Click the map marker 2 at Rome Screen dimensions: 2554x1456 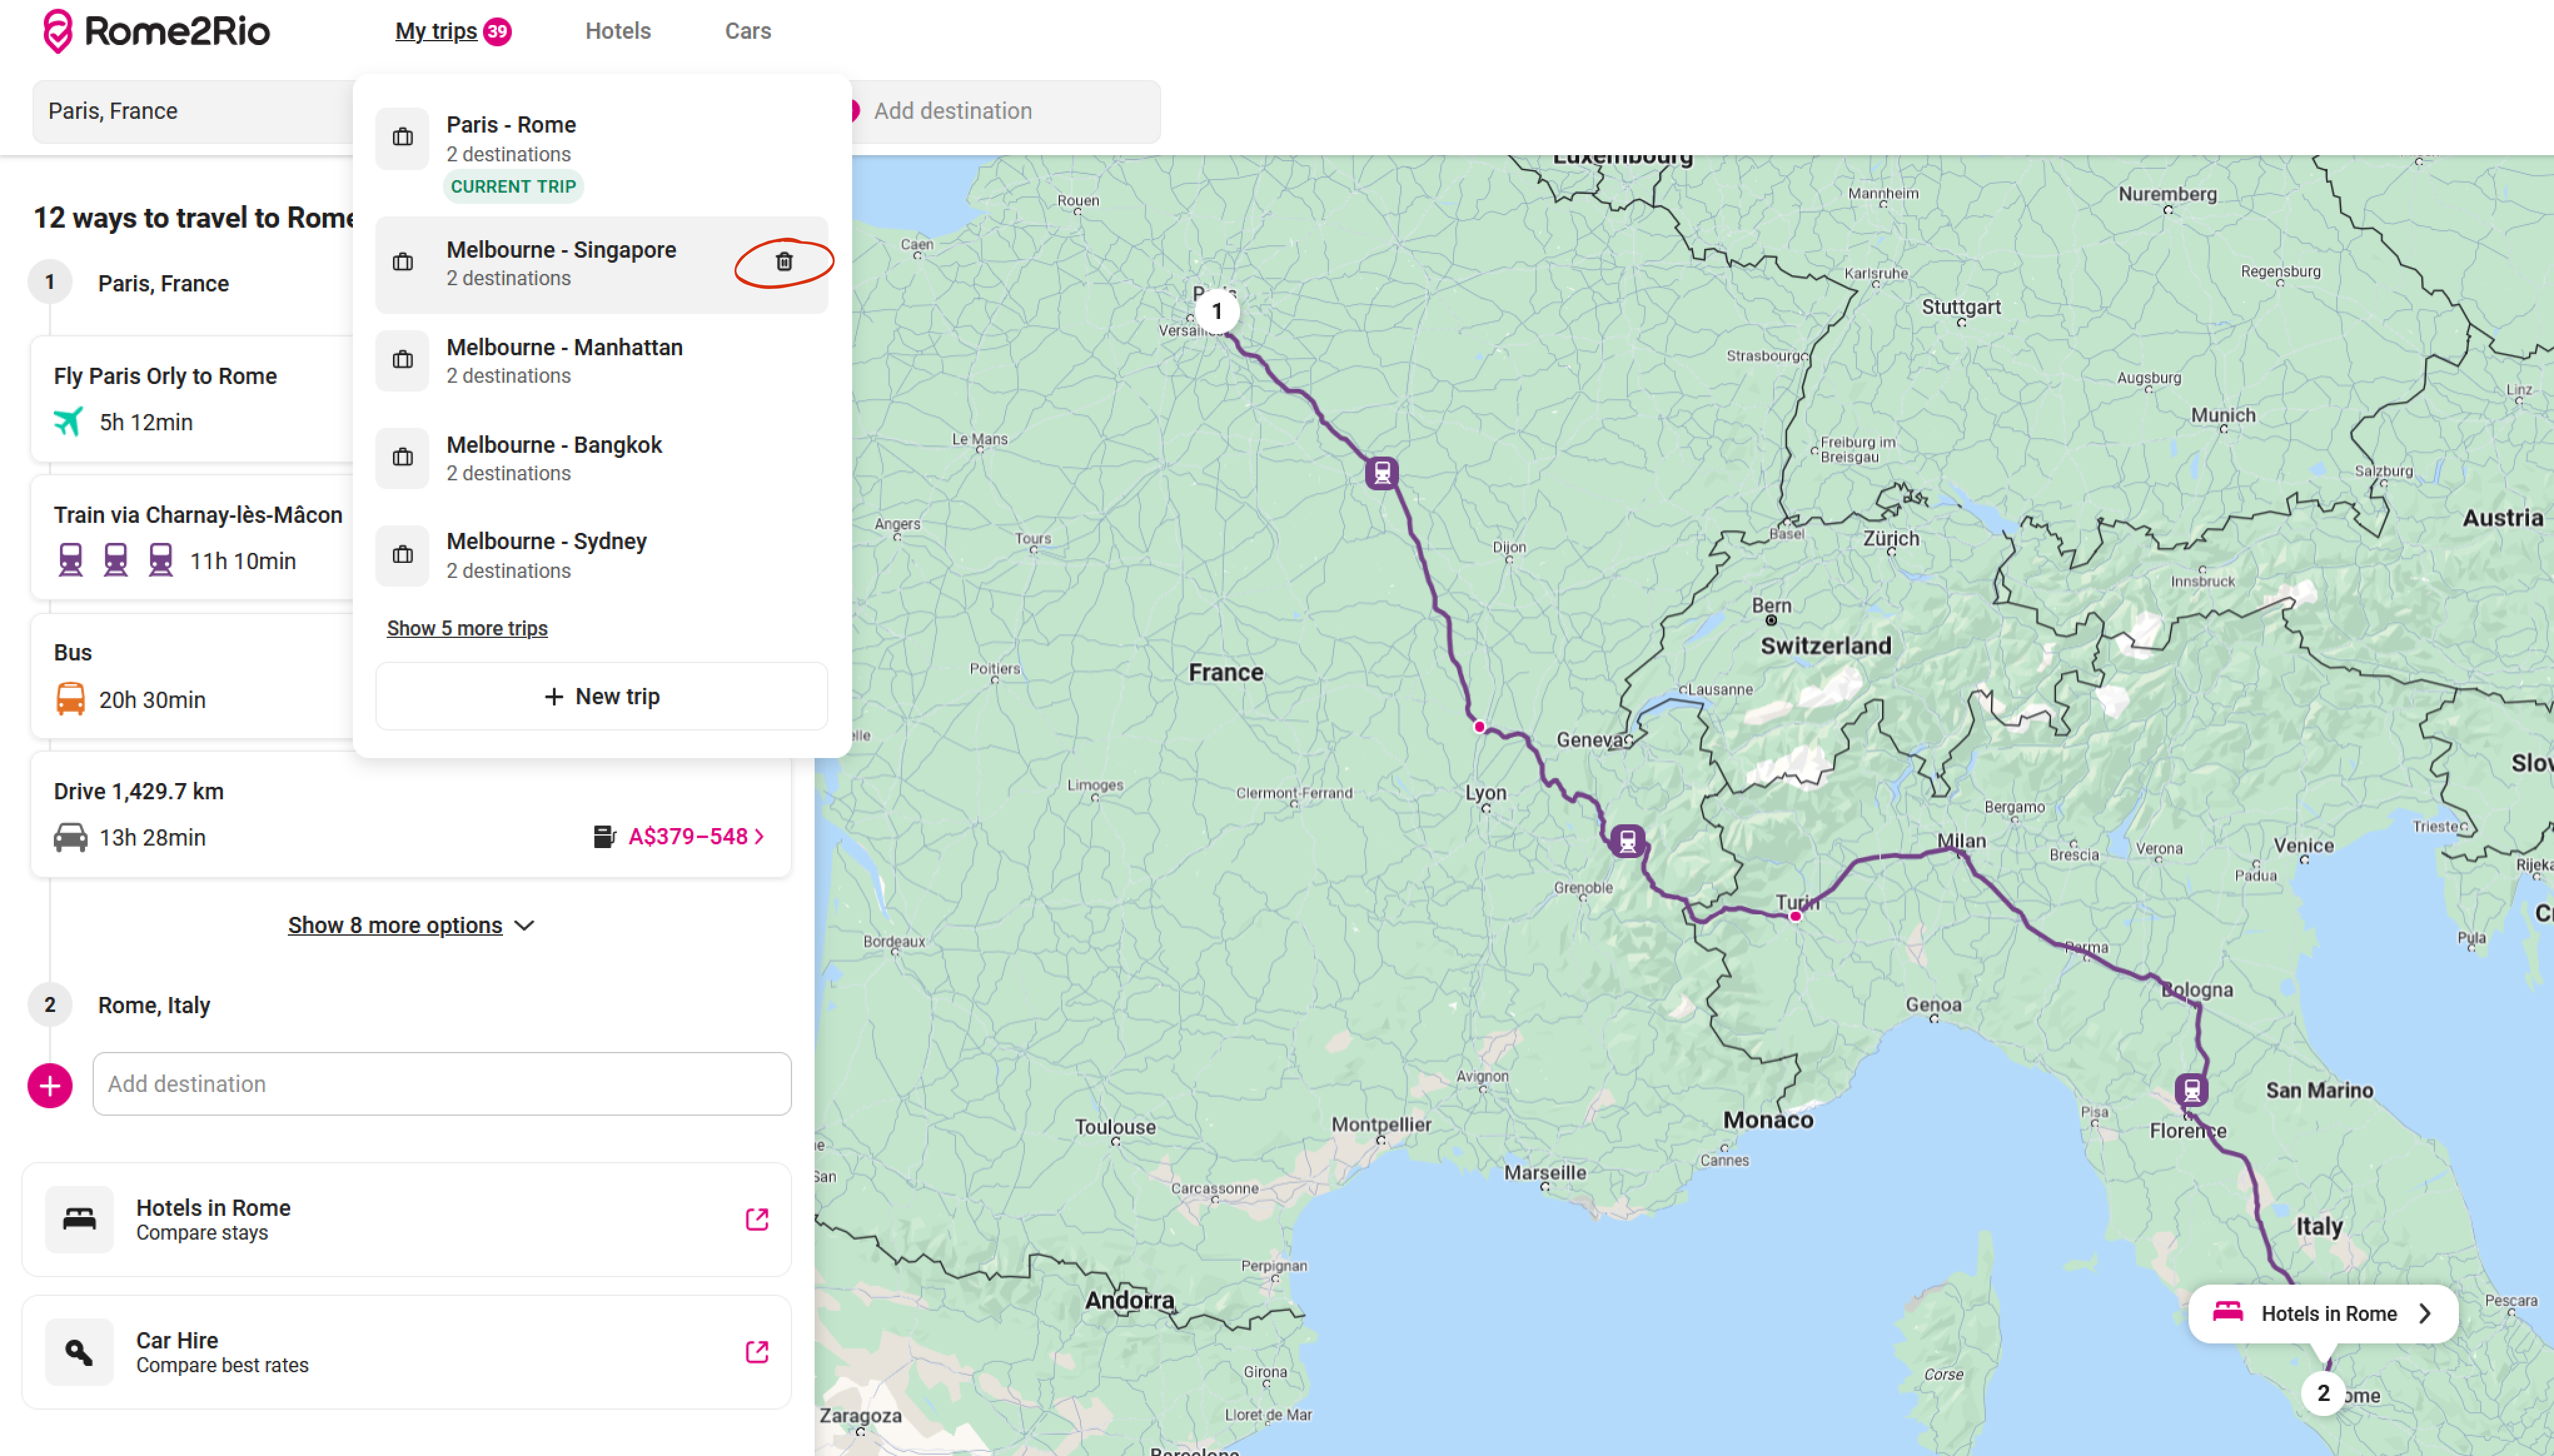click(2323, 1393)
